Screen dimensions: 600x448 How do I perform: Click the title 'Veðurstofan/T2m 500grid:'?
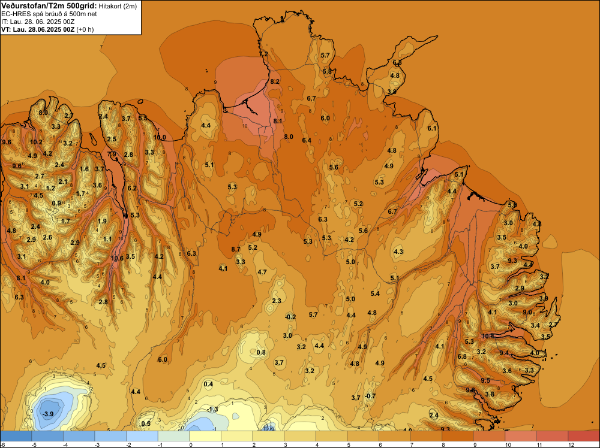coord(49,6)
